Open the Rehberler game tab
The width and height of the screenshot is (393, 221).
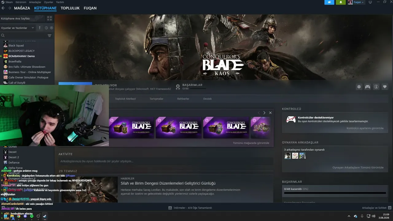183,99
